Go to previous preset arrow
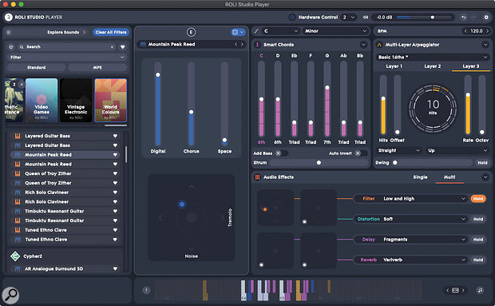Viewport: 495px width, 306px height. pyautogui.click(x=236, y=44)
